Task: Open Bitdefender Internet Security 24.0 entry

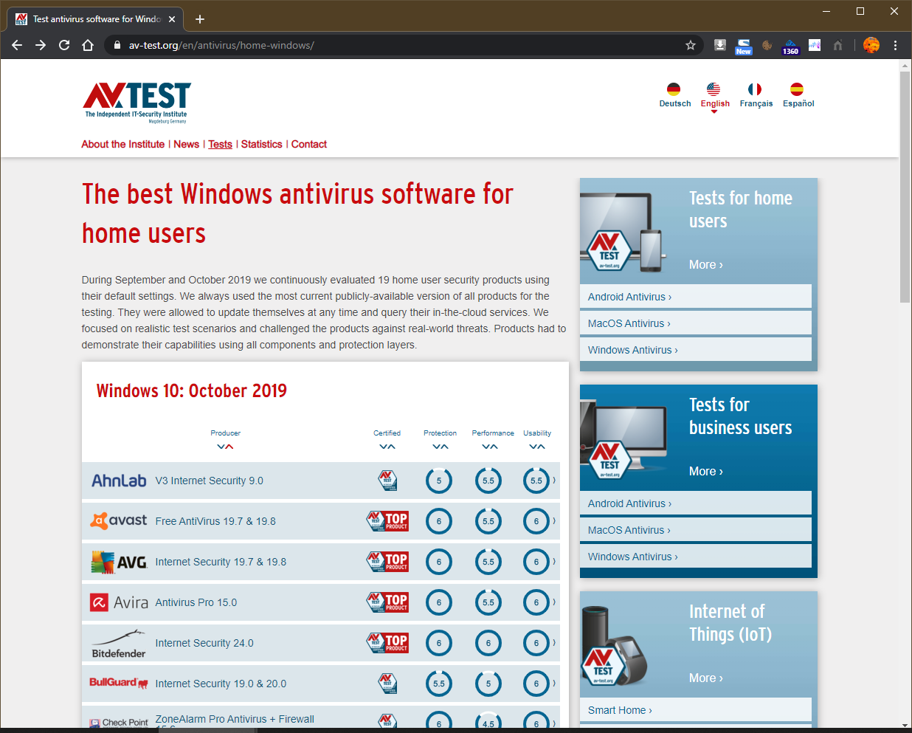Action: pyautogui.click(x=204, y=643)
